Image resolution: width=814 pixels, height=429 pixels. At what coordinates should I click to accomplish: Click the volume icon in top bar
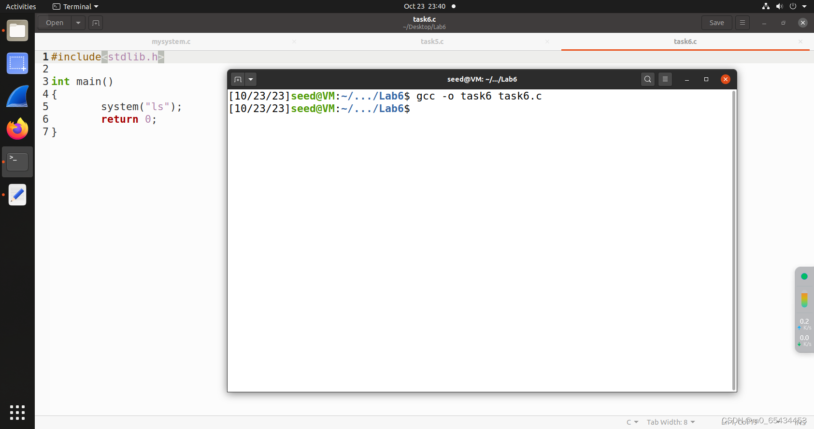[779, 6]
